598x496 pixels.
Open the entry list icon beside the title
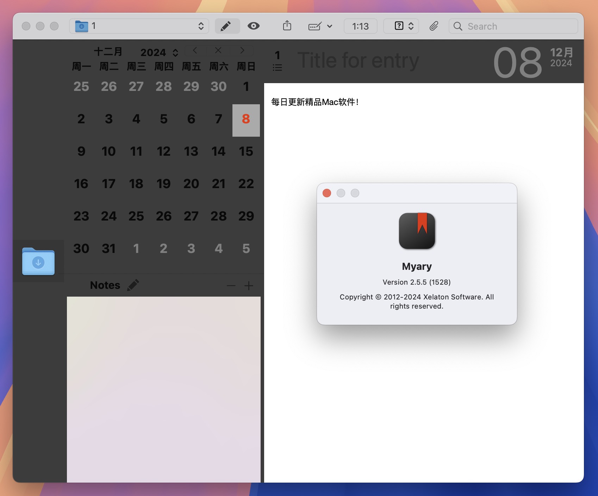coord(278,68)
